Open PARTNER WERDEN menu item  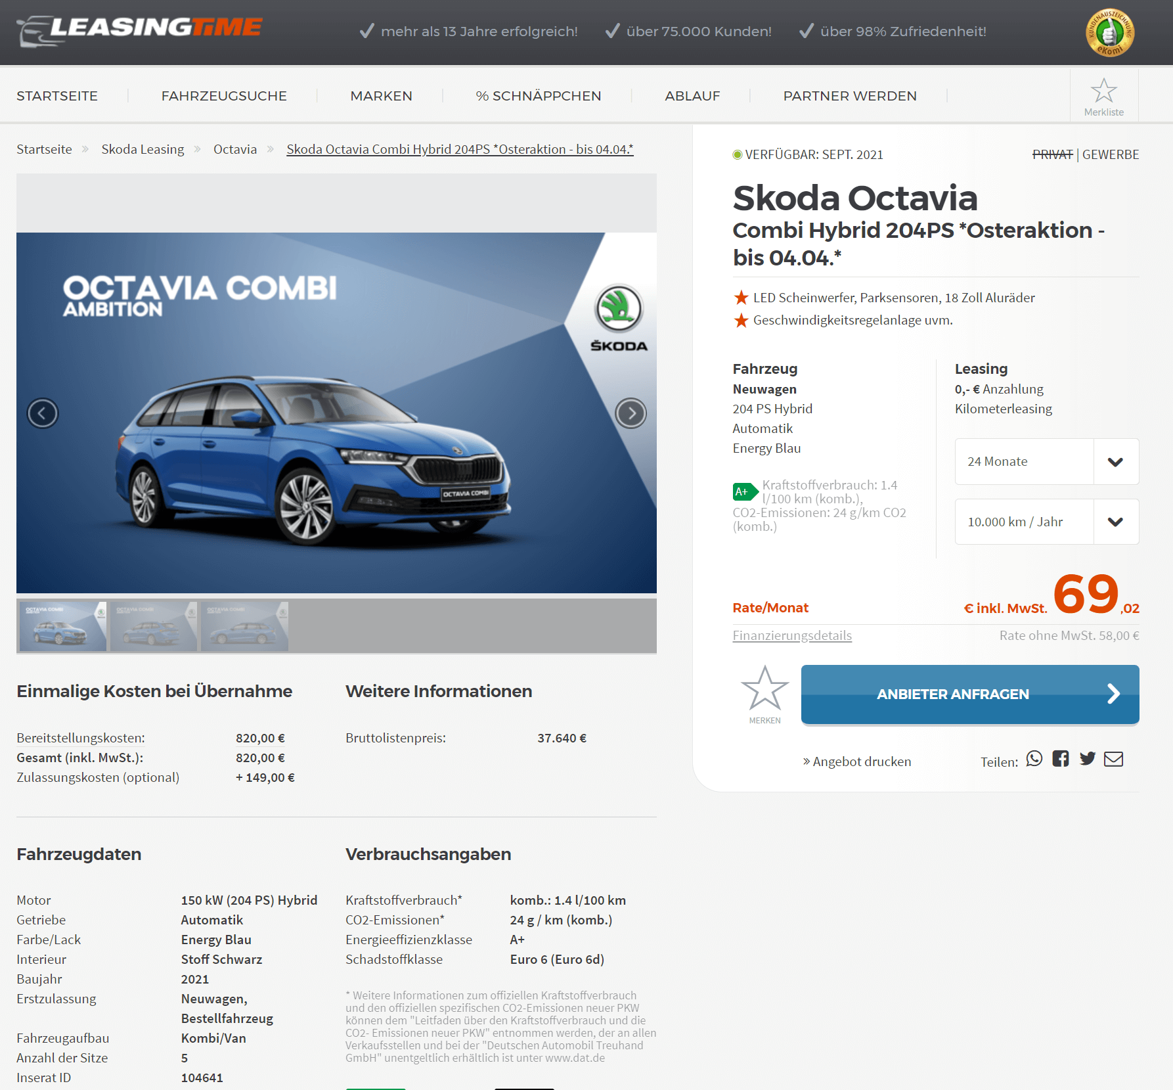pyautogui.click(x=850, y=96)
